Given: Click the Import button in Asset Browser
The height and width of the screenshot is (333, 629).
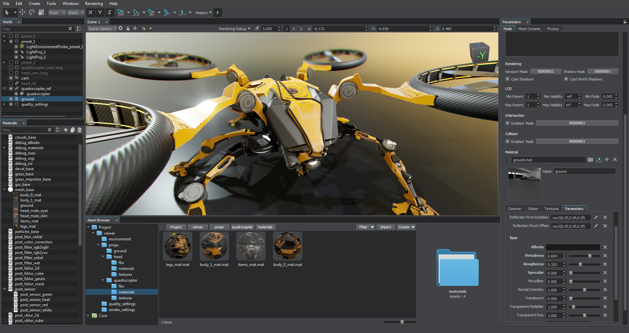Looking at the screenshot, I should coord(386,227).
